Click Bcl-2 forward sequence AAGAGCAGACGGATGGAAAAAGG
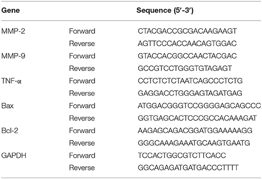The width and height of the screenshot is (262, 179). click(x=195, y=131)
